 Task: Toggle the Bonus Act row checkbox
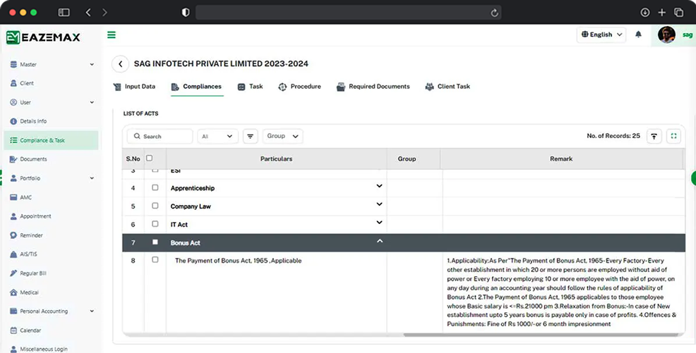pos(155,242)
